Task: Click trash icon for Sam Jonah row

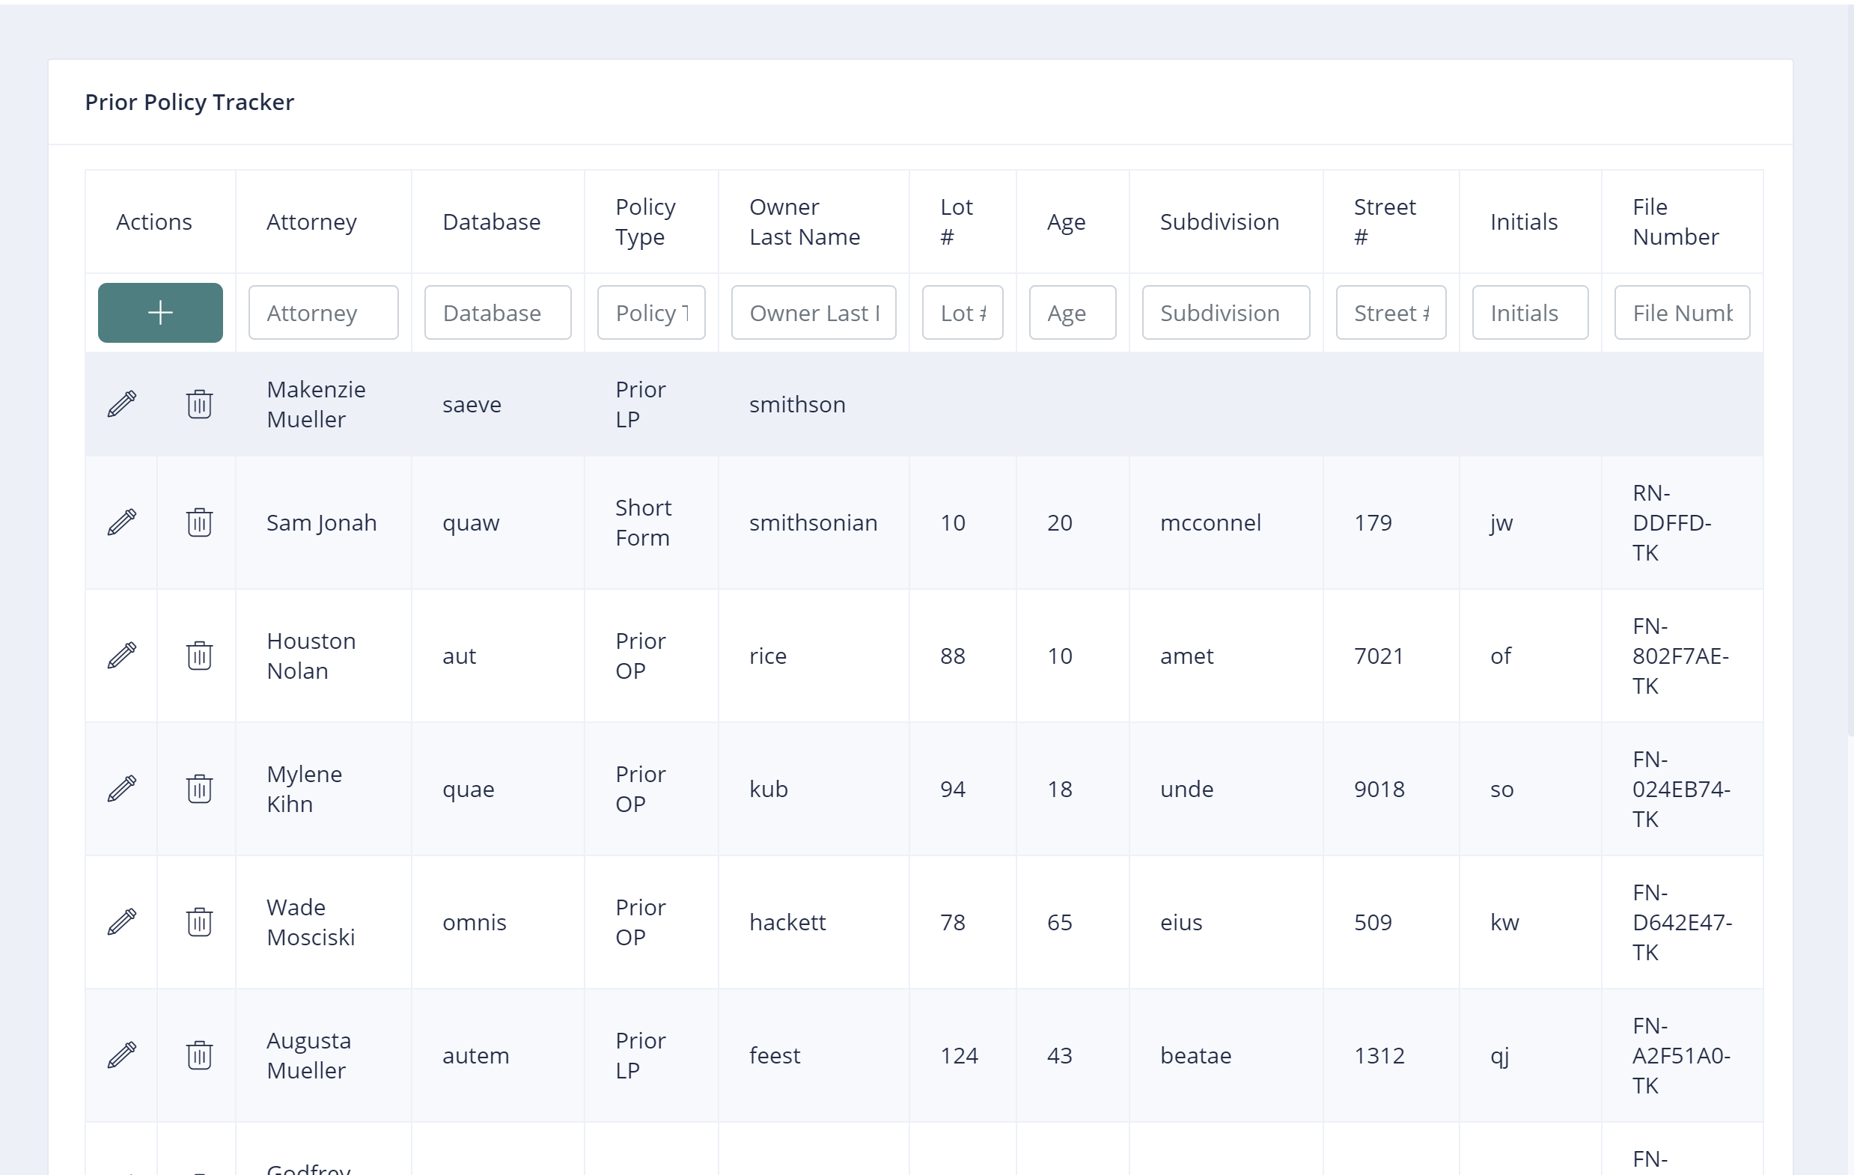Action: pyautogui.click(x=199, y=523)
